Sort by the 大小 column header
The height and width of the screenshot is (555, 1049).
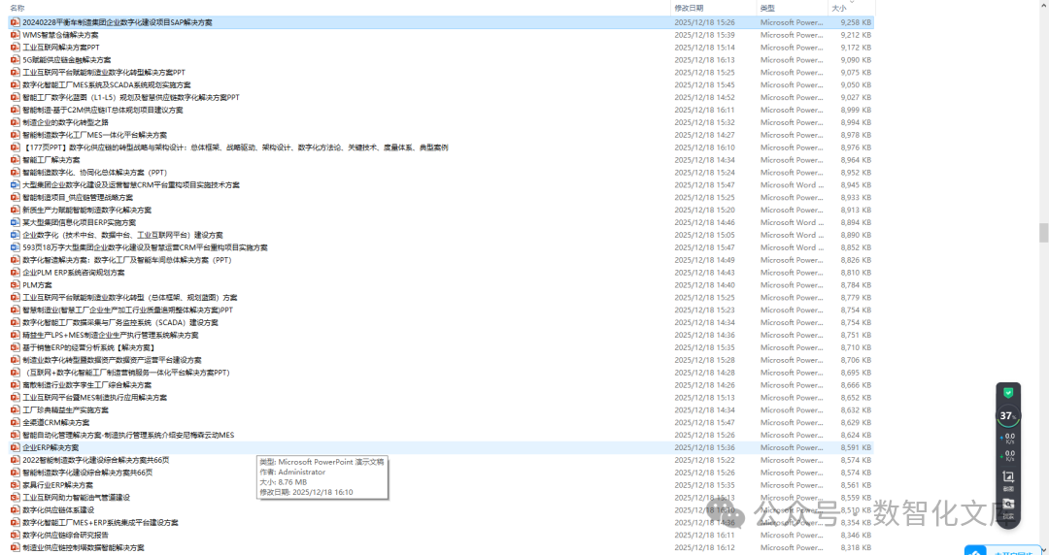click(x=839, y=8)
